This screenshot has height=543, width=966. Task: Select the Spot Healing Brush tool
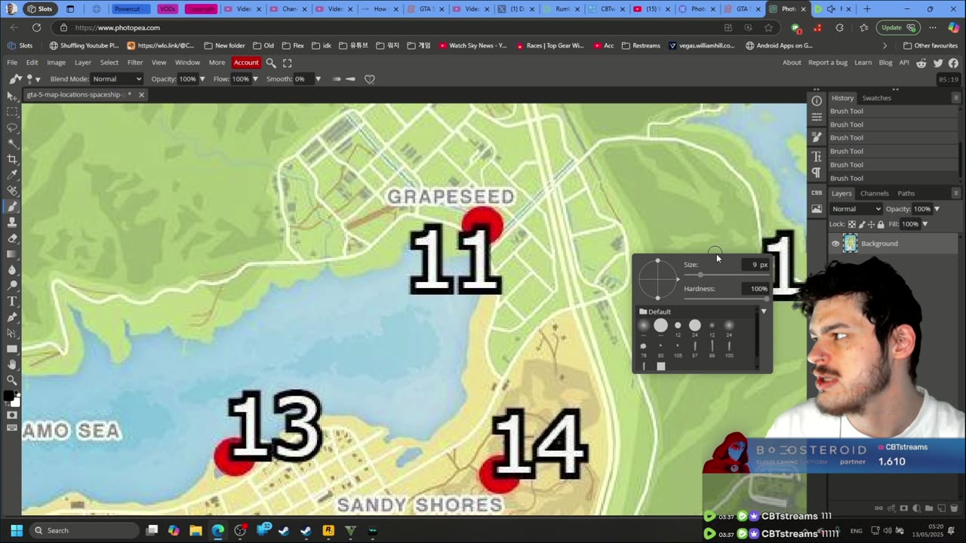coord(12,191)
